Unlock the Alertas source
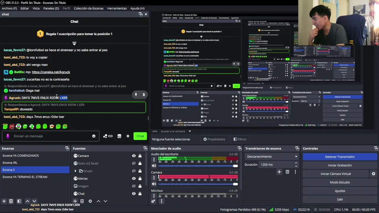The width and height of the screenshot is (379, 213). pyautogui.click(x=140, y=178)
